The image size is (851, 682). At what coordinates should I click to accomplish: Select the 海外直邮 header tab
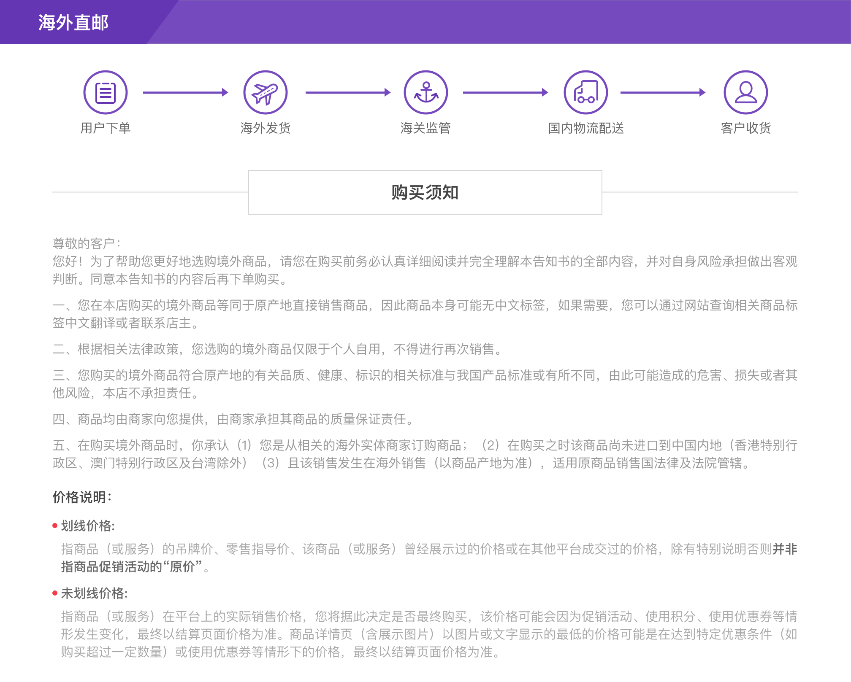click(73, 22)
